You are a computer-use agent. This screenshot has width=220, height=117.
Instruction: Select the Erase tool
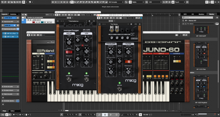tap(81, 2)
